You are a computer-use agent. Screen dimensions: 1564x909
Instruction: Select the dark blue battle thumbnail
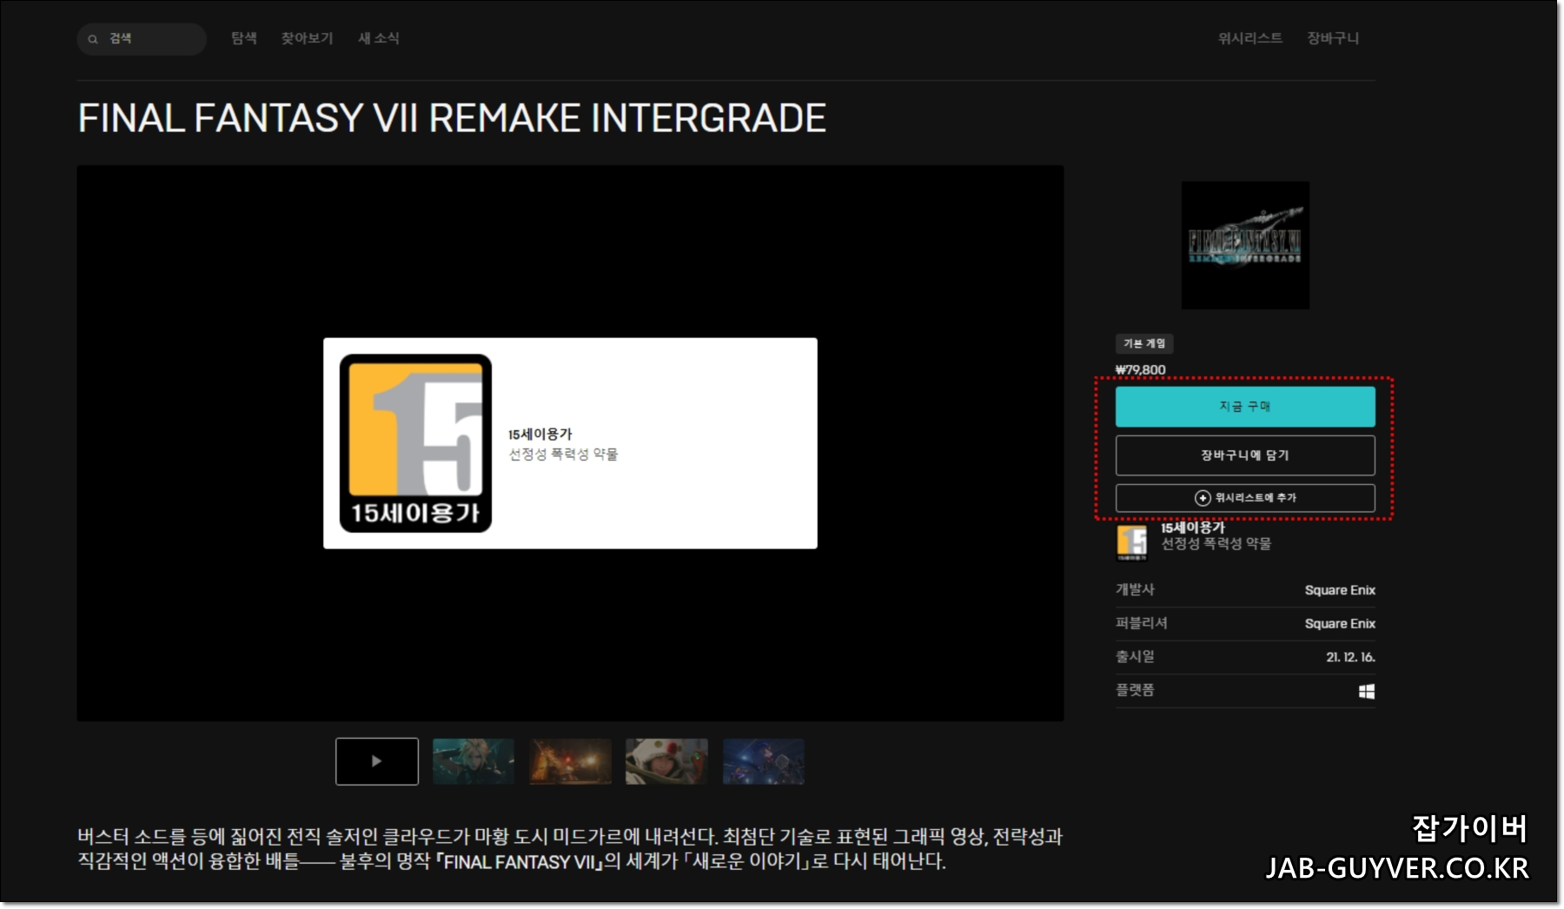pos(764,761)
